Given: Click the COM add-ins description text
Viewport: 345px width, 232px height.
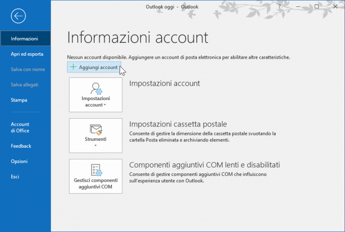Looking at the screenshot, I should [x=198, y=177].
